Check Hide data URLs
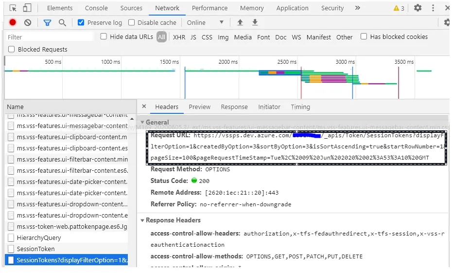Viewport: 452px width, 273px height. click(104, 36)
